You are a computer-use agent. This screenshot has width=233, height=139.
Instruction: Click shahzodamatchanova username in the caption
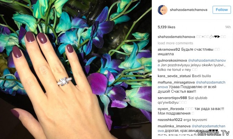[176, 37]
